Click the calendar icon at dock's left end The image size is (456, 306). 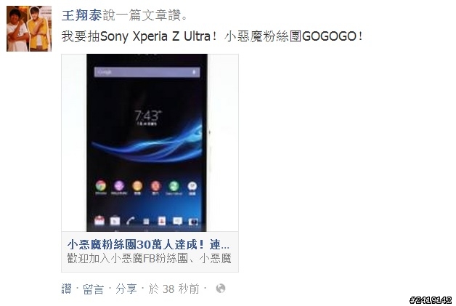point(99,220)
